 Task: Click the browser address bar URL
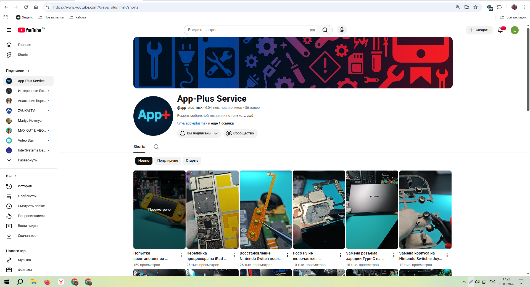(96, 7)
